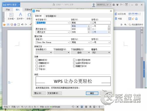
Task: Check the 双删除线 double strikethrough checkbox
Action: coord(37,63)
